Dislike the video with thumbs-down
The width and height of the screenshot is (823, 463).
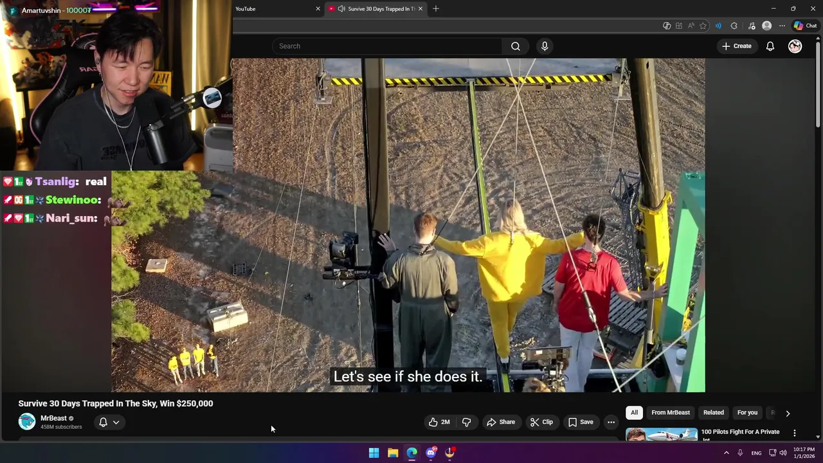467,422
